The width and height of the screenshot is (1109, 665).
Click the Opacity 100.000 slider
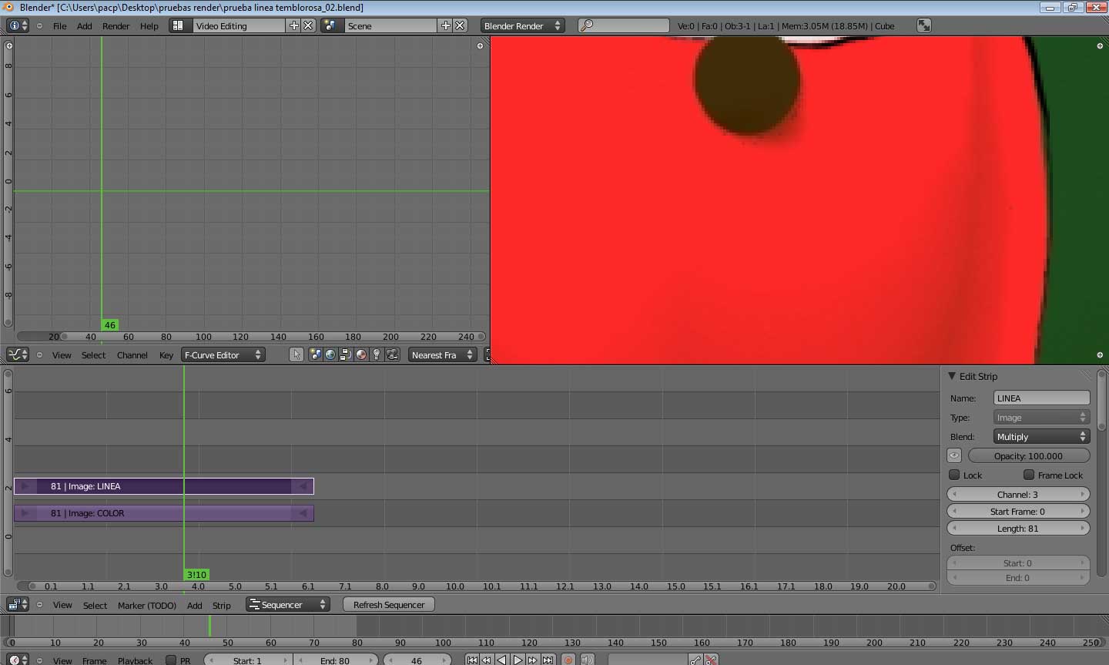1028,455
